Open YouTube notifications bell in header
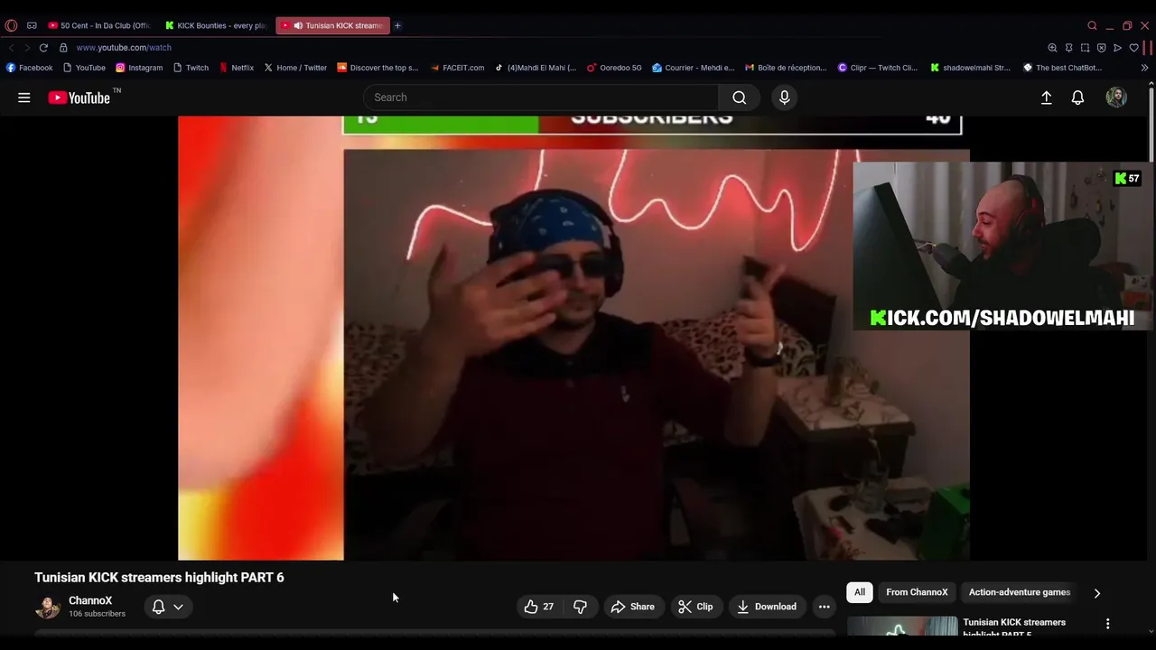The image size is (1156, 650). (1077, 97)
